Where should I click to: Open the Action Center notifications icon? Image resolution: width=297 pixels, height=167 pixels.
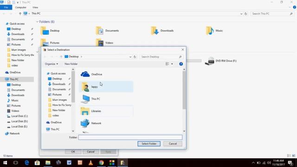[291, 163]
